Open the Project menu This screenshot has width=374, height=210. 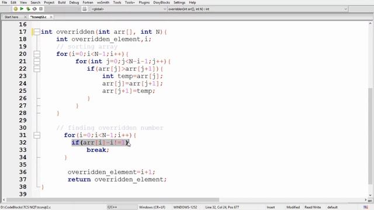(x=49, y=2)
